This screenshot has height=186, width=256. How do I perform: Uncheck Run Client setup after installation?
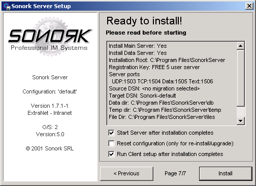click(x=111, y=154)
